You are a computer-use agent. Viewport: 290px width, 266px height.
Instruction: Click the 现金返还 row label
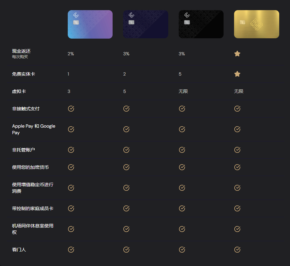click(x=21, y=51)
